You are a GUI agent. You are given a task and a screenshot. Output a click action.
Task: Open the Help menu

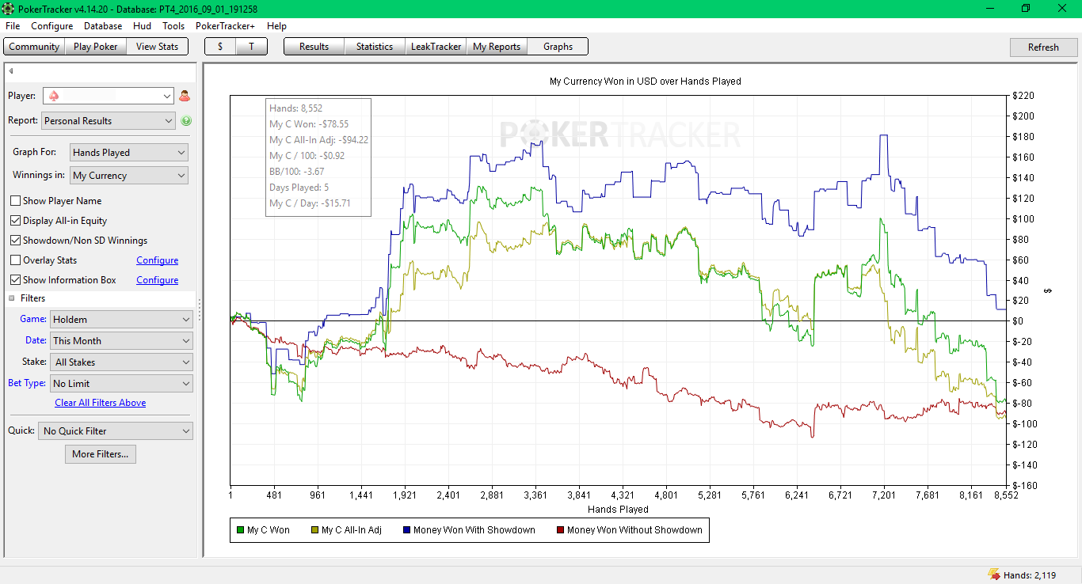[276, 26]
